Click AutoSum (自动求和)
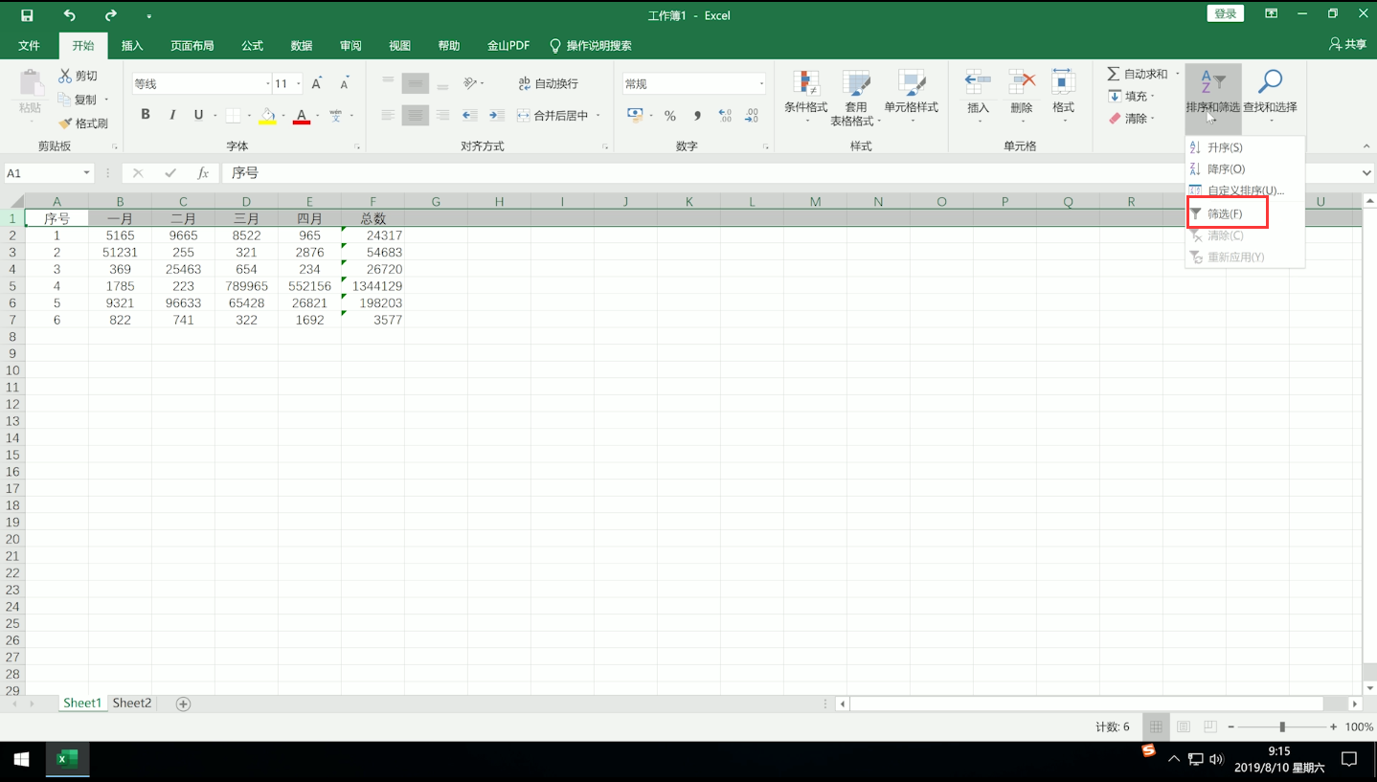 [x=1139, y=74]
